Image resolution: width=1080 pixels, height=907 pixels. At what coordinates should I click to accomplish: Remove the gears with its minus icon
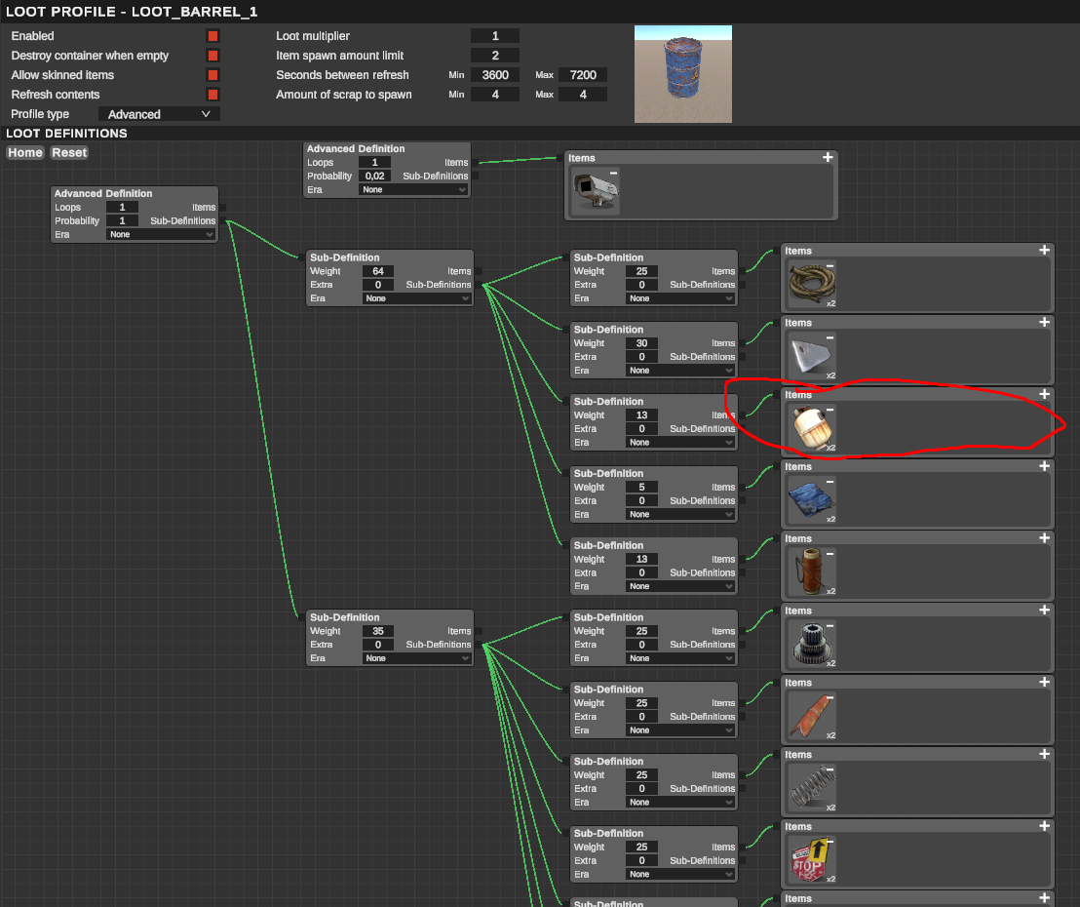point(829,626)
